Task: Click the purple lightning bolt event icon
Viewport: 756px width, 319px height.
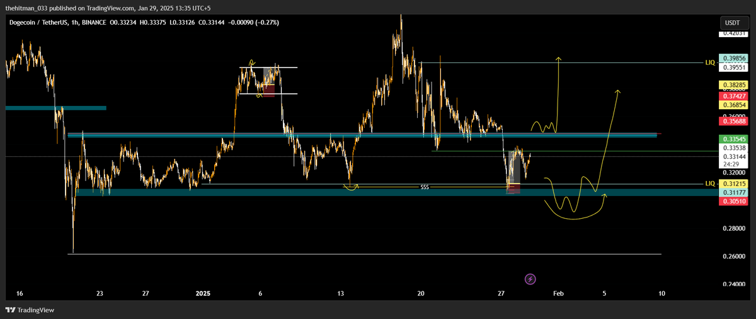Action: point(530,279)
